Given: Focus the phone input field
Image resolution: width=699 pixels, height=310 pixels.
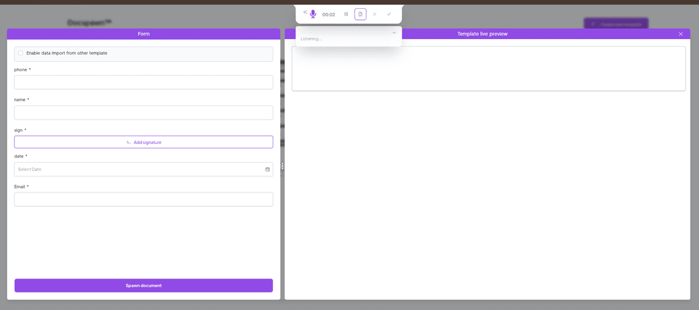Looking at the screenshot, I should [143, 82].
